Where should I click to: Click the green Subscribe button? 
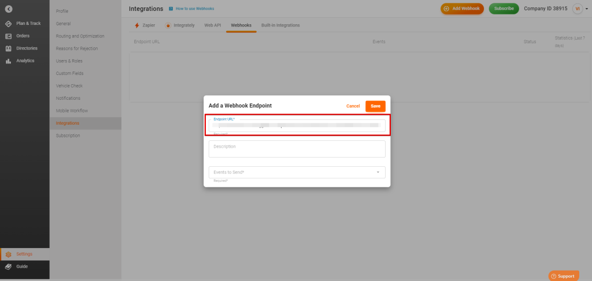click(504, 9)
